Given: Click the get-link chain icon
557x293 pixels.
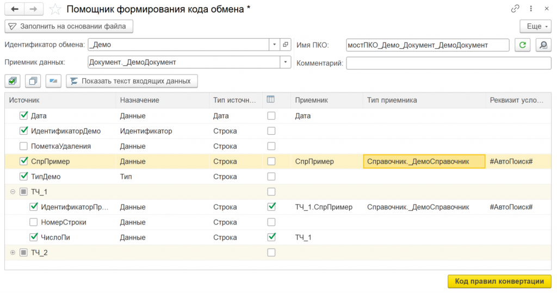Looking at the screenshot, I should click(515, 9).
